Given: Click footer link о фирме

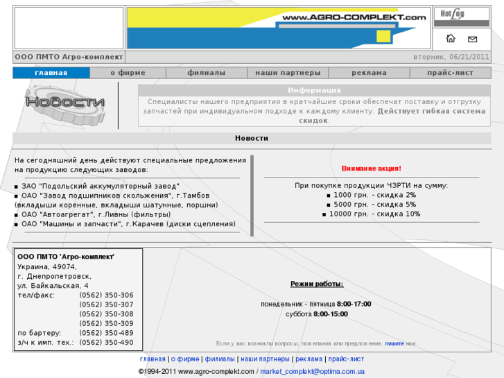Looking at the screenshot, I should click(185, 359).
